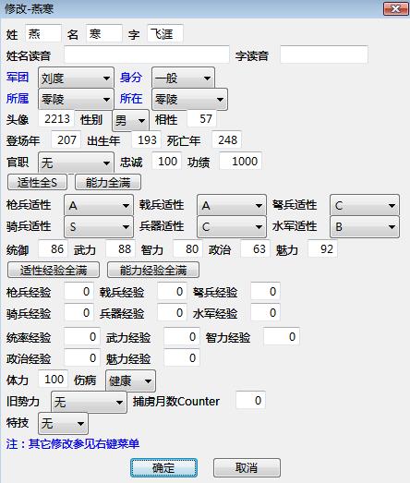Open the 性别 dropdown showing 男
The width and height of the screenshot is (410, 483).
(x=130, y=120)
